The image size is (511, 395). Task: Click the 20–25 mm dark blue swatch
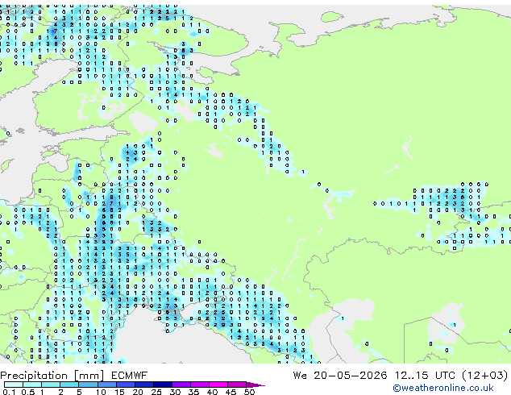(x=143, y=385)
